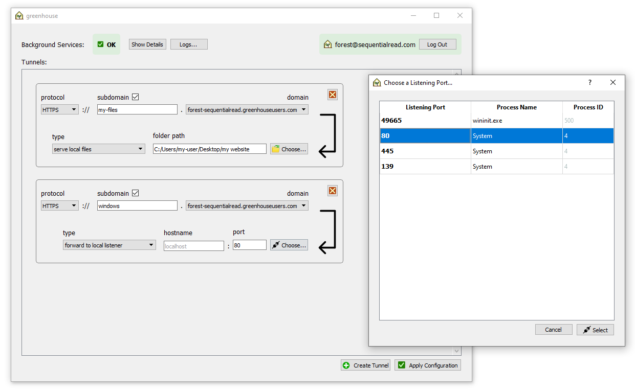Select the port 80 row
This screenshot has height=390, width=635.
point(497,136)
